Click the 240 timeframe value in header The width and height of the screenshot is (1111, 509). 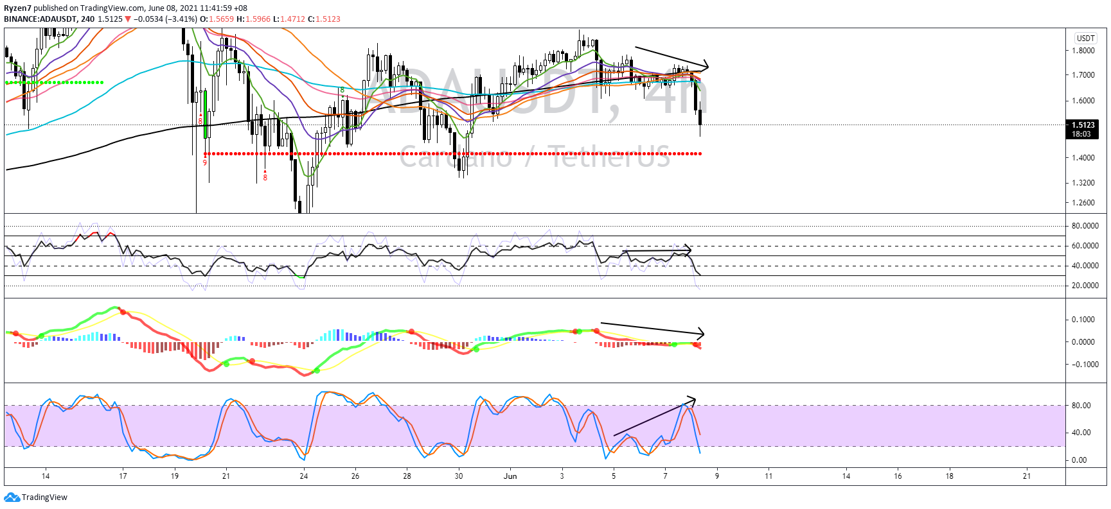(87, 19)
